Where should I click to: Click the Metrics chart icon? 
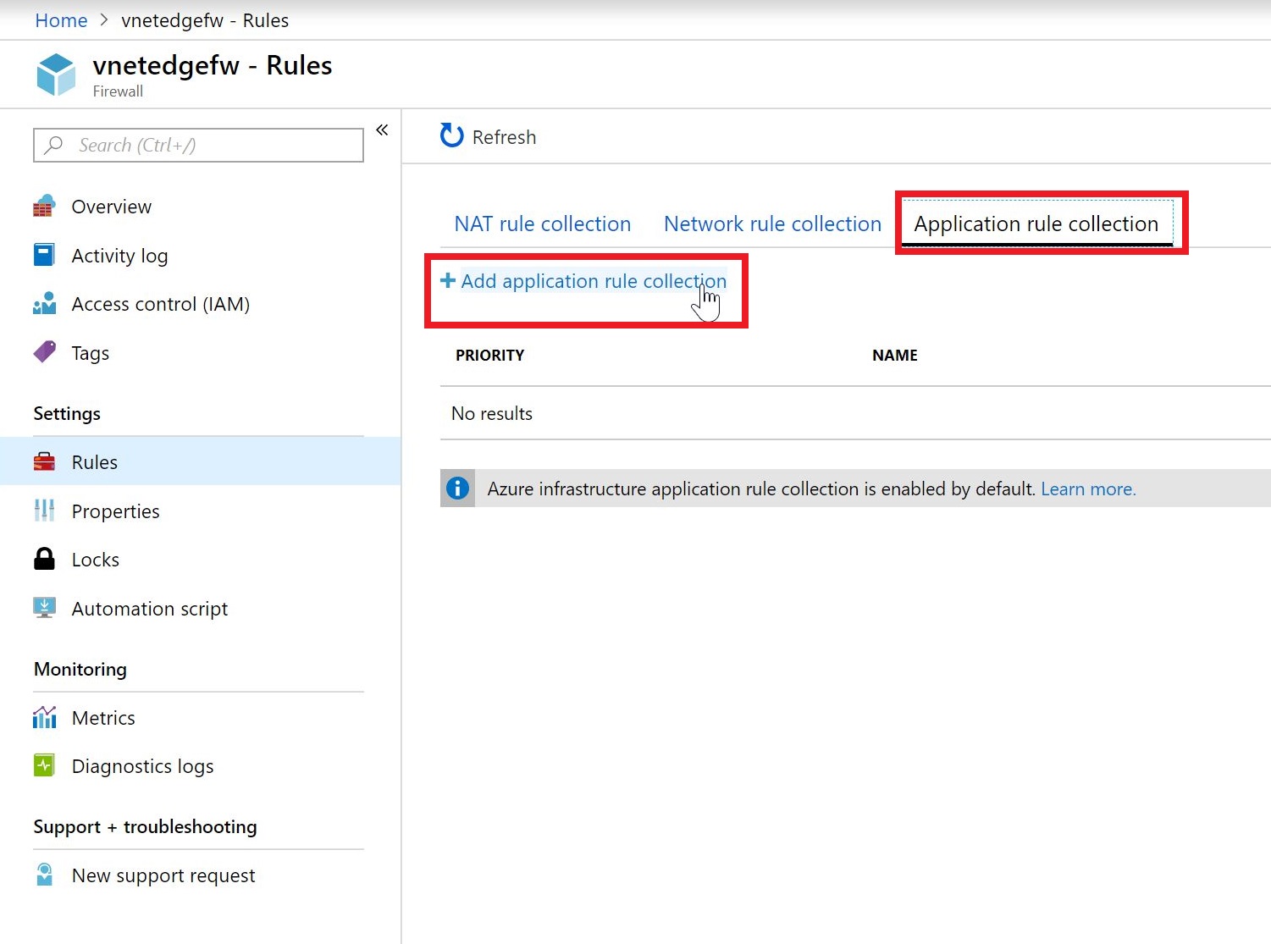click(x=44, y=718)
